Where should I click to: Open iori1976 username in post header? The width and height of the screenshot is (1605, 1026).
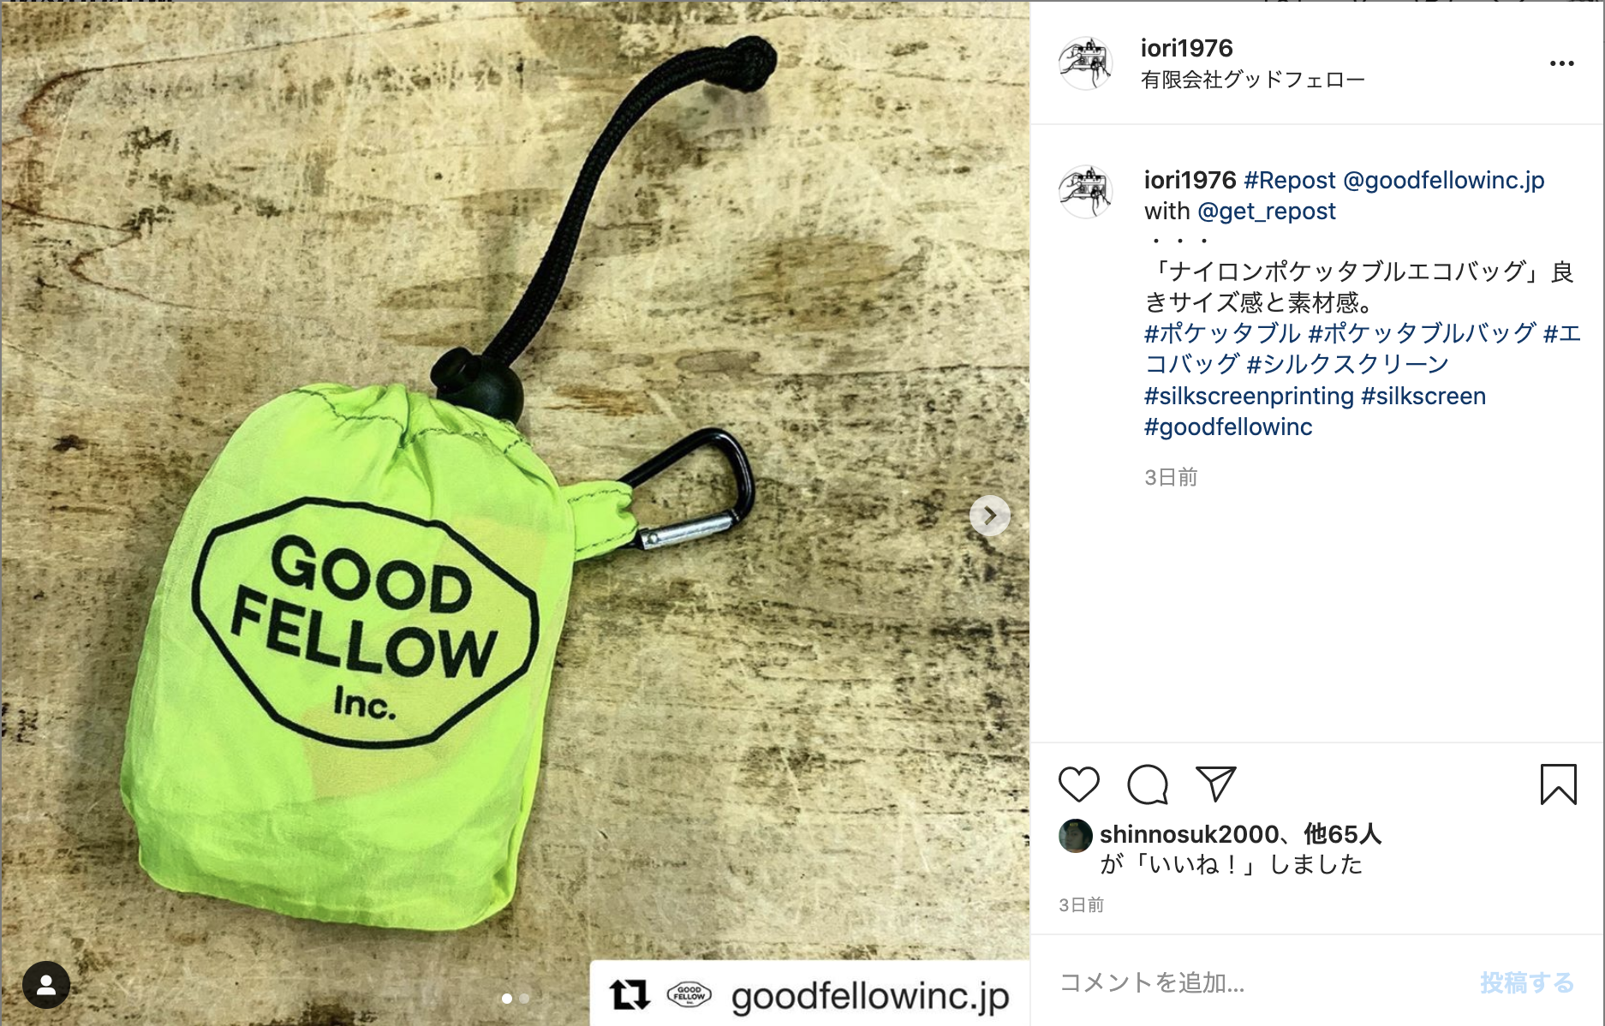tap(1186, 48)
